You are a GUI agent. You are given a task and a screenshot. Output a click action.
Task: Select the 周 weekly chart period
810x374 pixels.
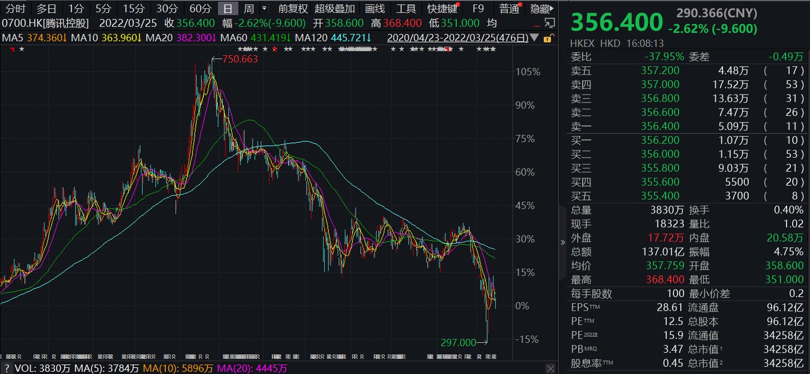tap(249, 8)
